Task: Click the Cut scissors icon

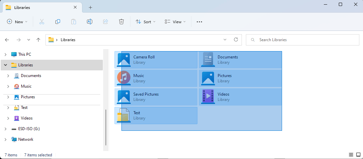Action: pos(42,22)
